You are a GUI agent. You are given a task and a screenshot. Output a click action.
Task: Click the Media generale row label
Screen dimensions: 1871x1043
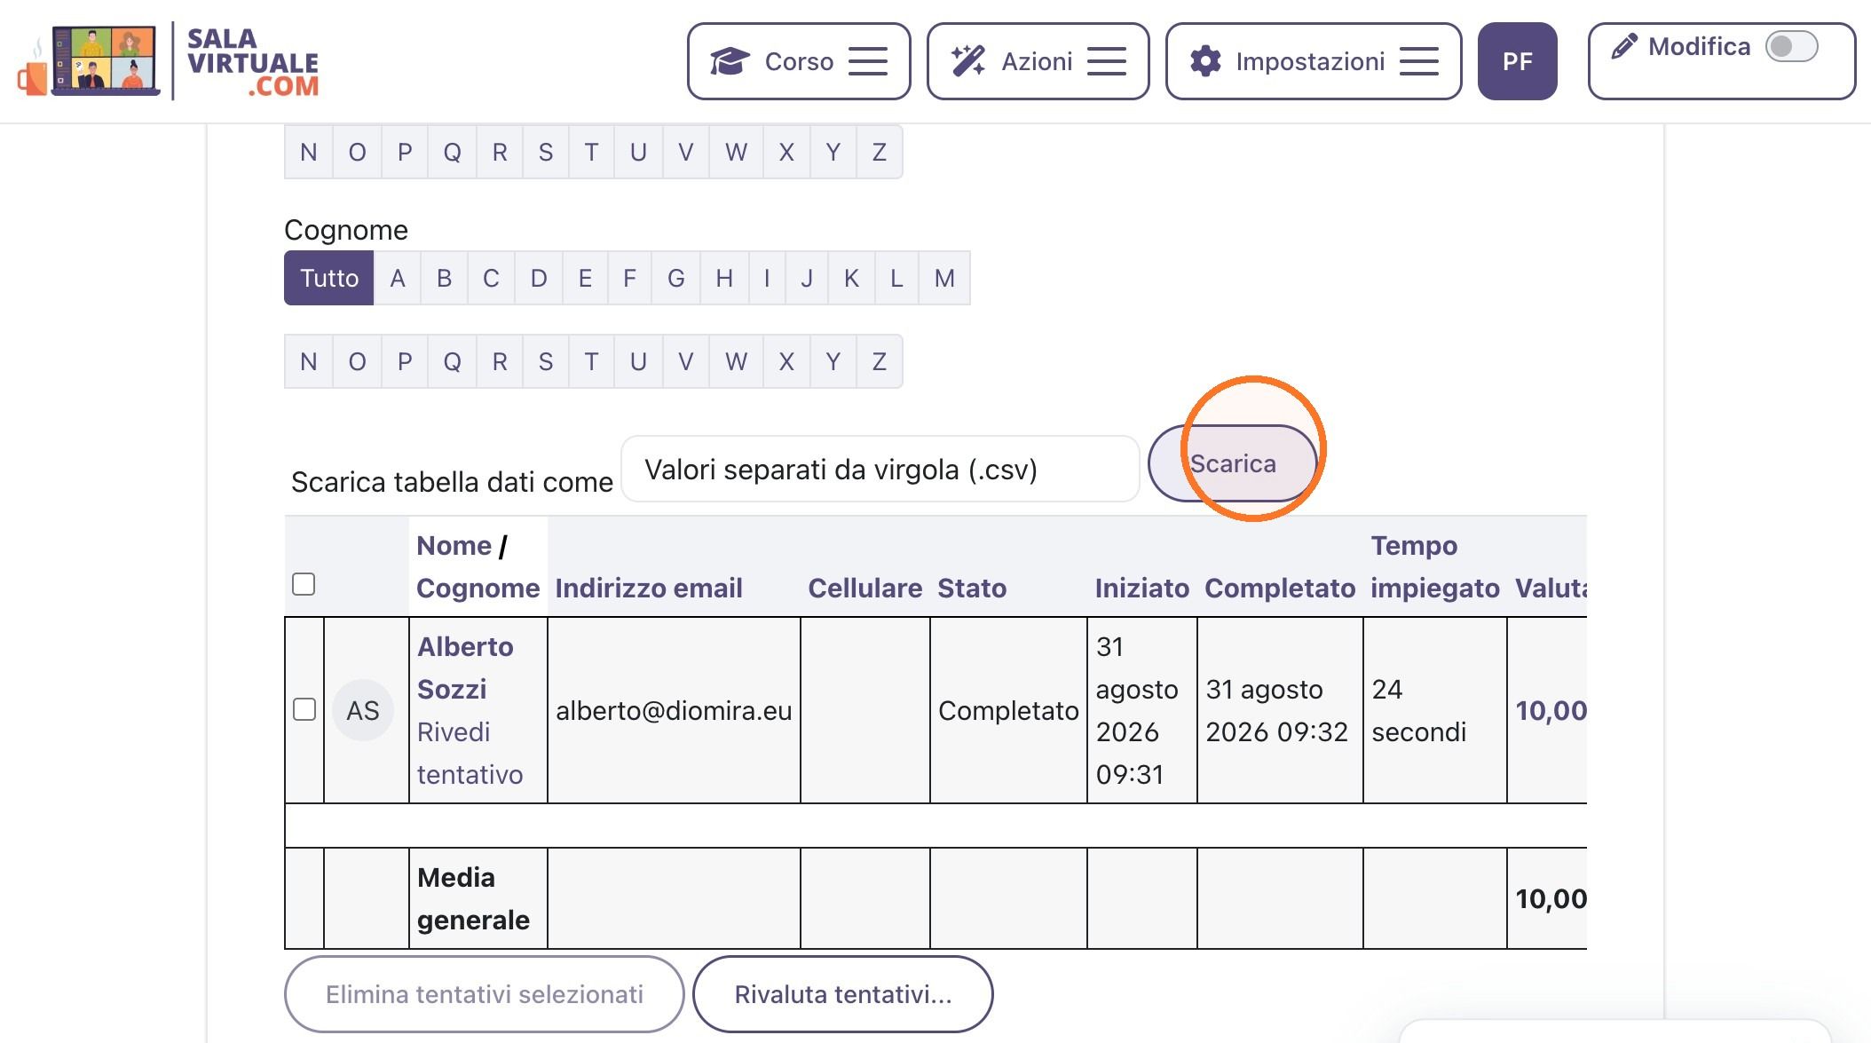pyautogui.click(x=473, y=898)
